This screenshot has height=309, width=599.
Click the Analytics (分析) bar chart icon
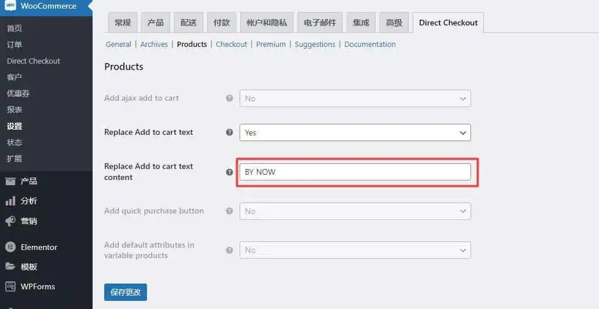10,201
